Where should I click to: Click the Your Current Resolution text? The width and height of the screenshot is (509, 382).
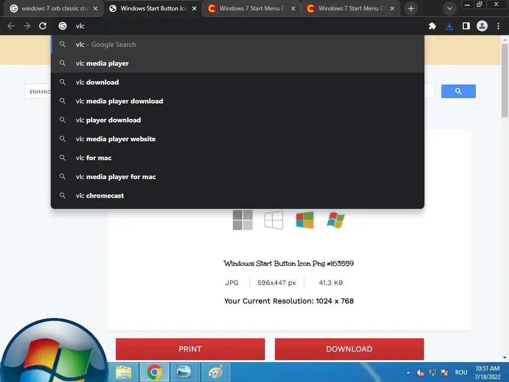point(289,301)
